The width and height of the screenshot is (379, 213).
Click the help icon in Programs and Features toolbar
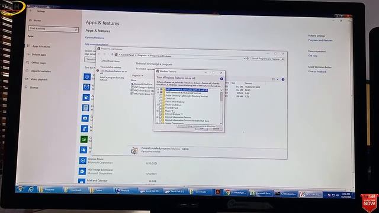(x=283, y=79)
